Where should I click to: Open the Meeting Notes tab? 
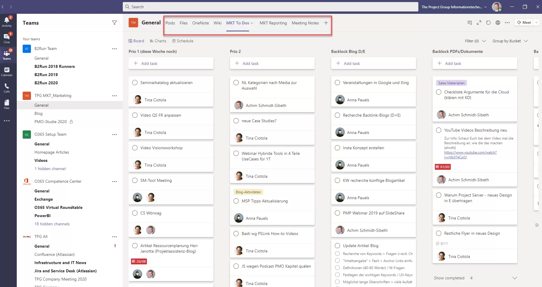(x=305, y=23)
